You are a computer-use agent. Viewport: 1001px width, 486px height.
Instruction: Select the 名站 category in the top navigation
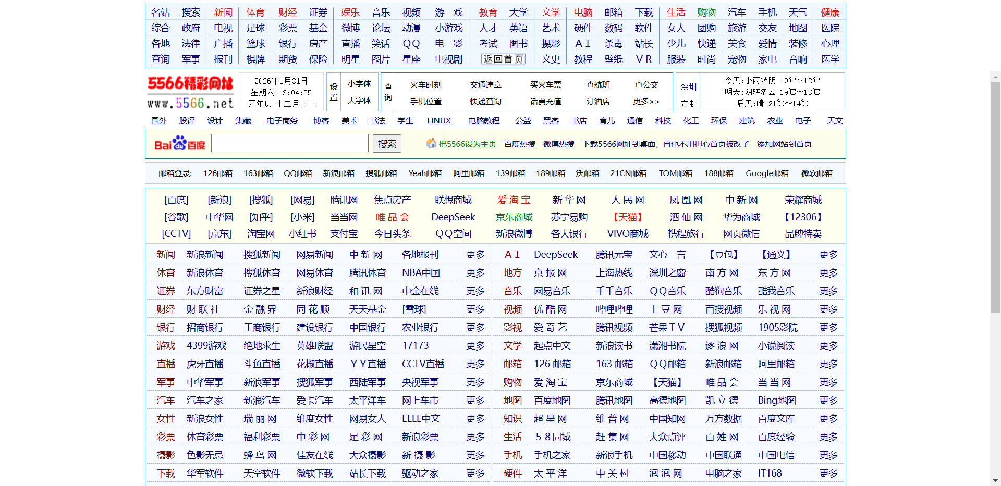click(x=161, y=12)
